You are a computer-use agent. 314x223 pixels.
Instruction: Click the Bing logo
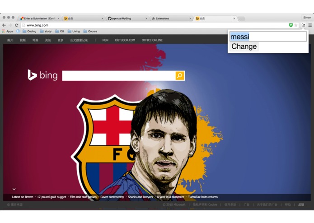pos(42,75)
